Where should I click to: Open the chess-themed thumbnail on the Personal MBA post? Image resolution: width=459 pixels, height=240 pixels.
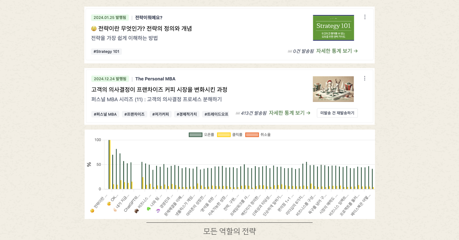point(333,89)
